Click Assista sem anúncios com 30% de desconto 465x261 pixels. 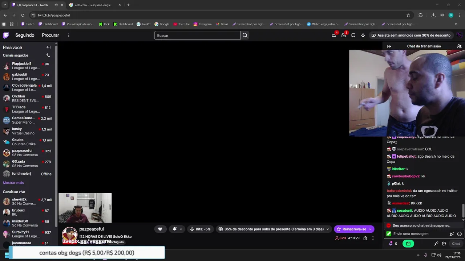pos(411,35)
